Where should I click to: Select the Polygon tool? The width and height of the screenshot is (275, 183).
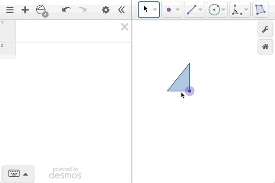coord(260,10)
